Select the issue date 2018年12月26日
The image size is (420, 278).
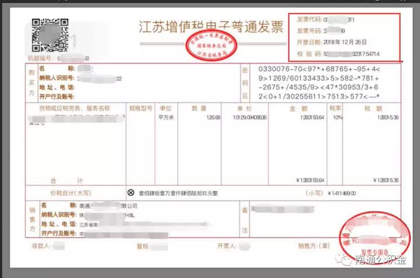tap(345, 42)
